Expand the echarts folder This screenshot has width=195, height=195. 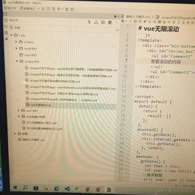tap(16, 42)
